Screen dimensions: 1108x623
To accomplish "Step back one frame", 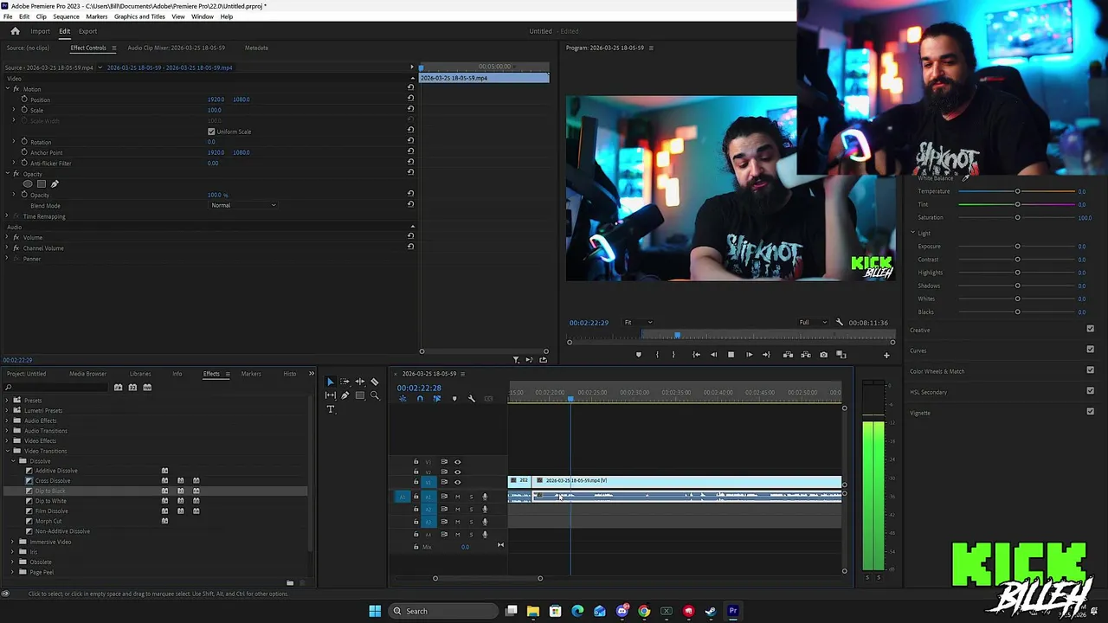I will [x=713, y=355].
